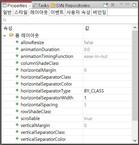
Task: Open the 바인딩 tab
Action: (100, 12)
